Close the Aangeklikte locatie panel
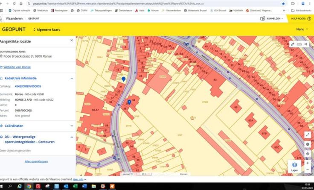Image resolution: width=314 pixels, height=190 pixels. pos(71,40)
